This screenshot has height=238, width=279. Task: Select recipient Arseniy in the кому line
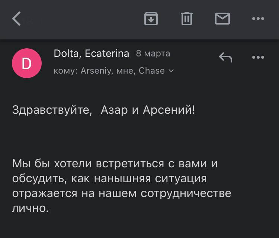pos(96,71)
